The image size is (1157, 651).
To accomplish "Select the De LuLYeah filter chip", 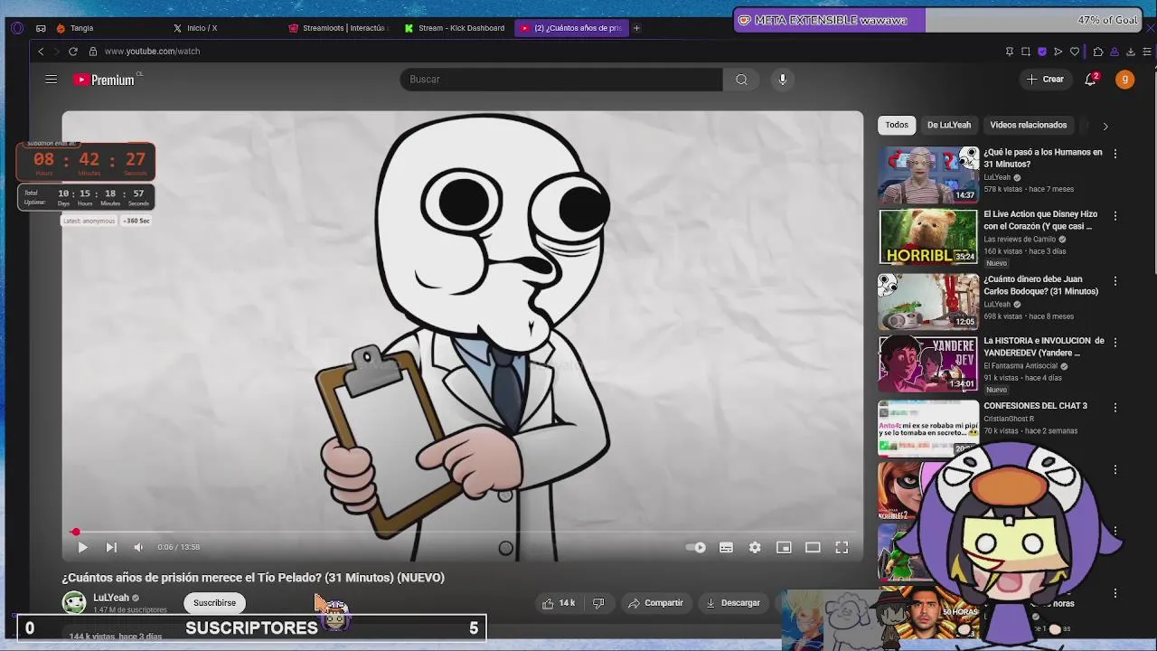I will click(x=949, y=125).
